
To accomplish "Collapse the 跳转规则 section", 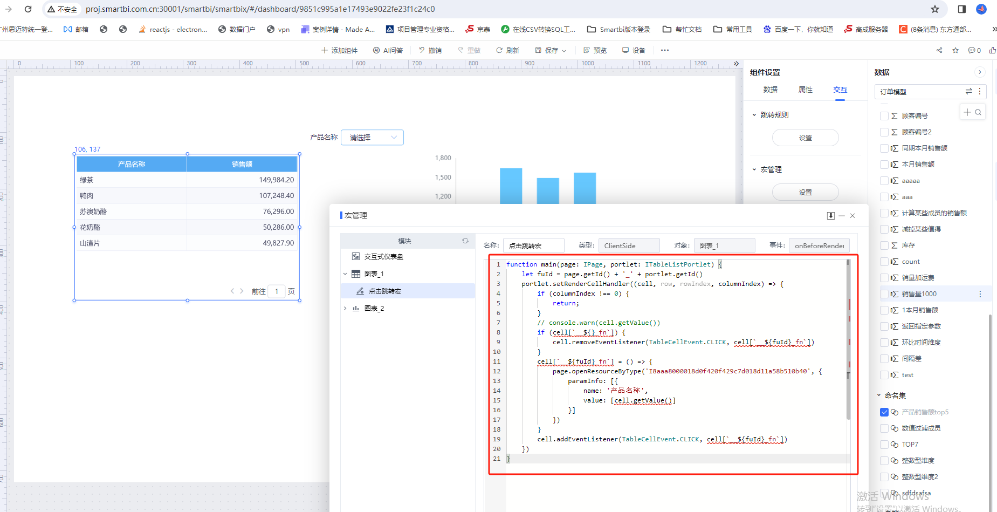I will 754,115.
